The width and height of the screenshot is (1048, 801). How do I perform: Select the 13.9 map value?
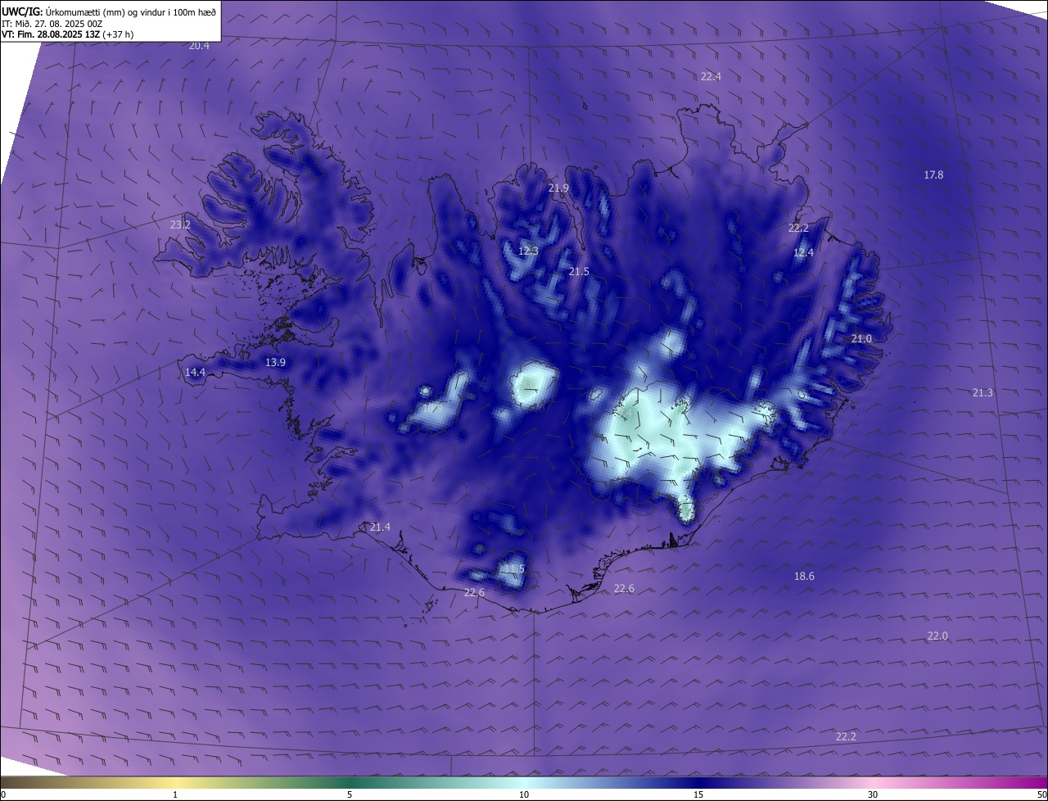(x=275, y=362)
